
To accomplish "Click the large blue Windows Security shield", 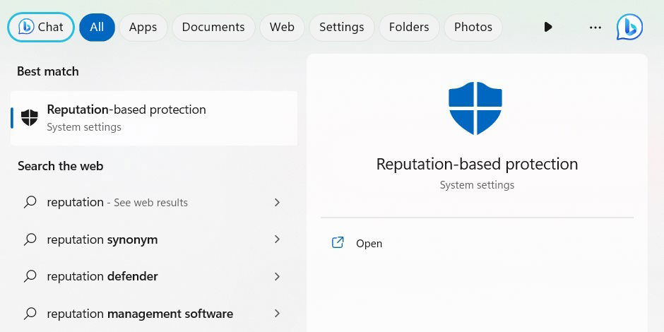I will (475, 108).
